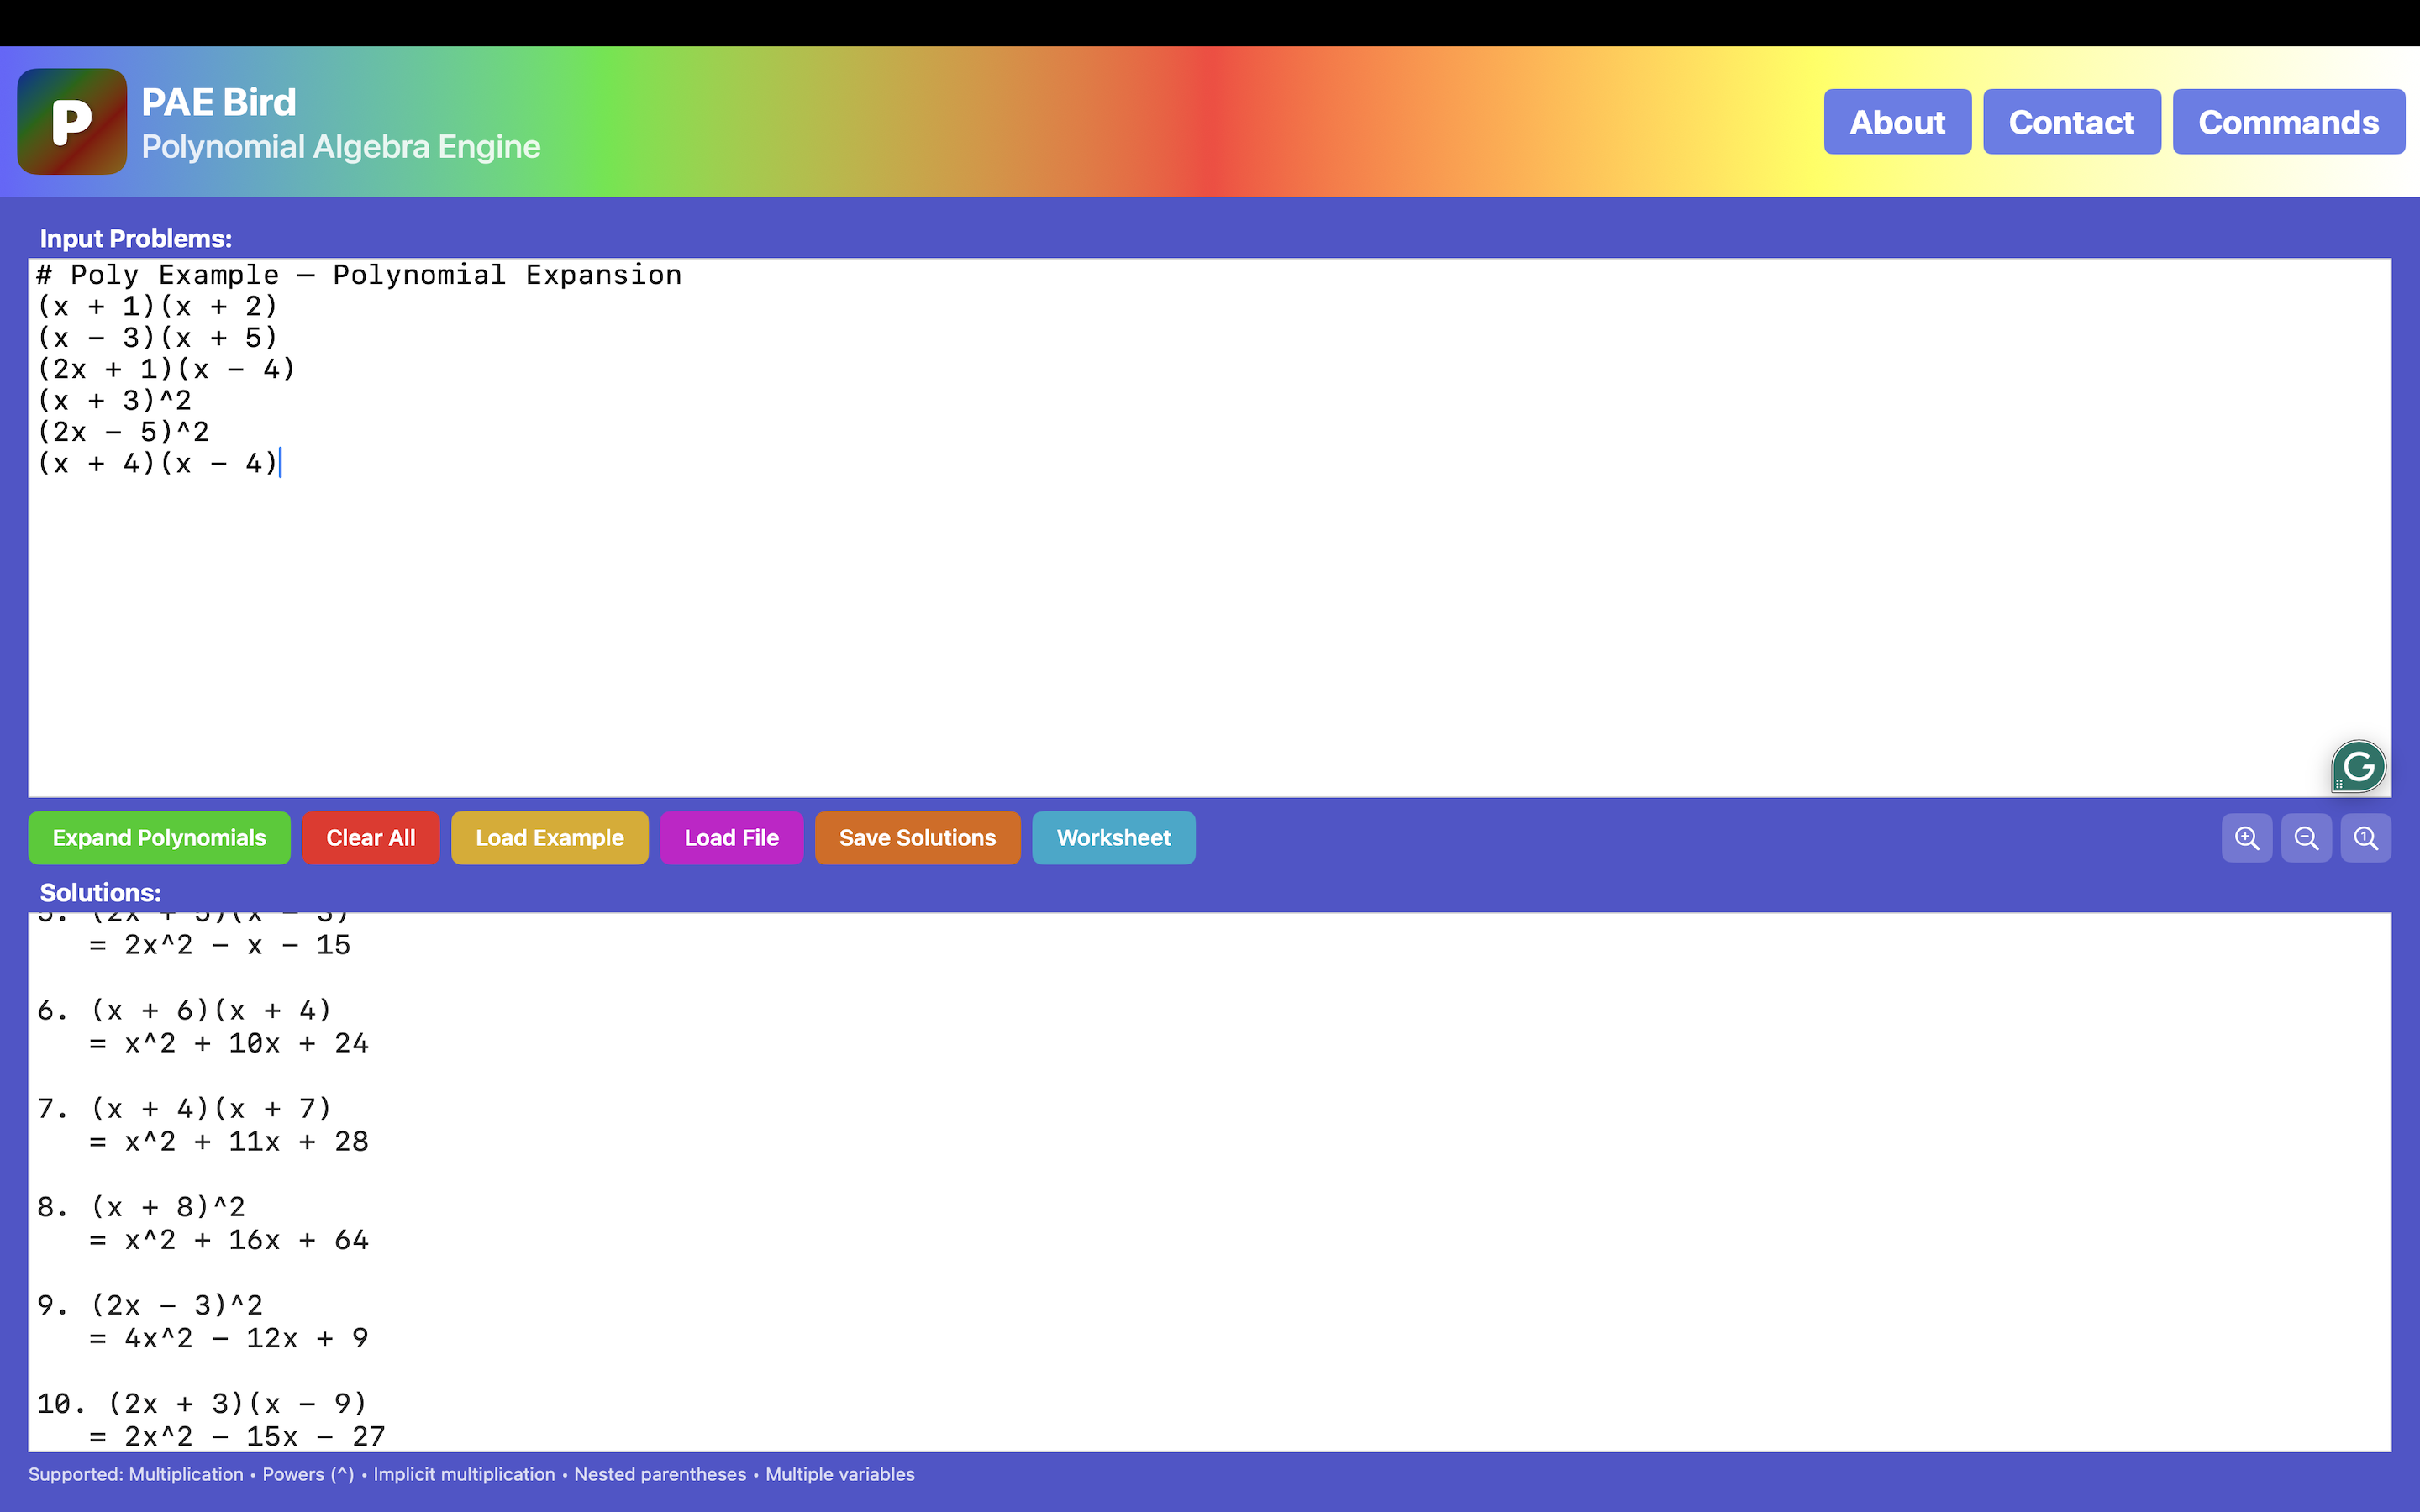Click solution 9 problem (2x - 3)^2
Image resolution: width=2420 pixels, height=1512 pixels.
click(x=177, y=1306)
